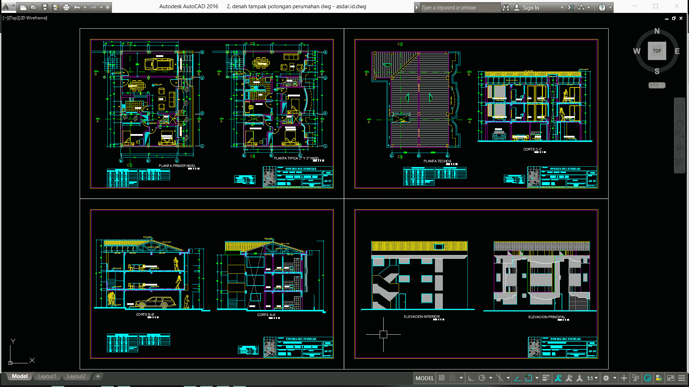Screen dimensions: 689x387
Task: Click the binoculars search icon
Action: click(x=506, y=8)
